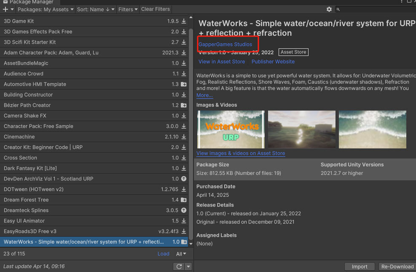The image size is (416, 272).
Task: Download EasyRoads3D Free v3
Action: tap(184, 231)
